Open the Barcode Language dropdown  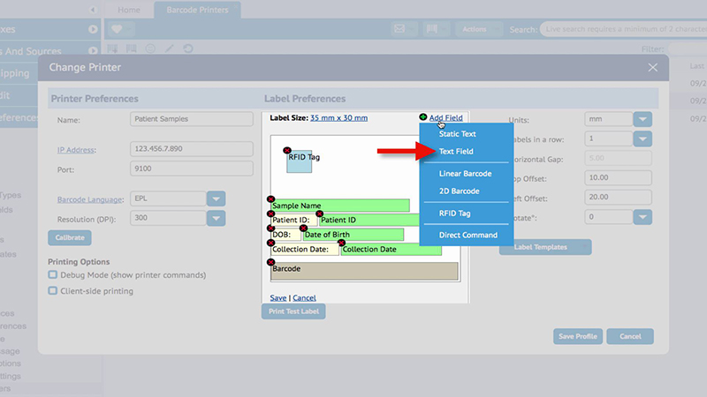click(x=217, y=198)
